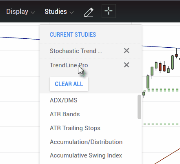
Task: Click the CURRENT STUDIES header label
Action: pos(73,35)
